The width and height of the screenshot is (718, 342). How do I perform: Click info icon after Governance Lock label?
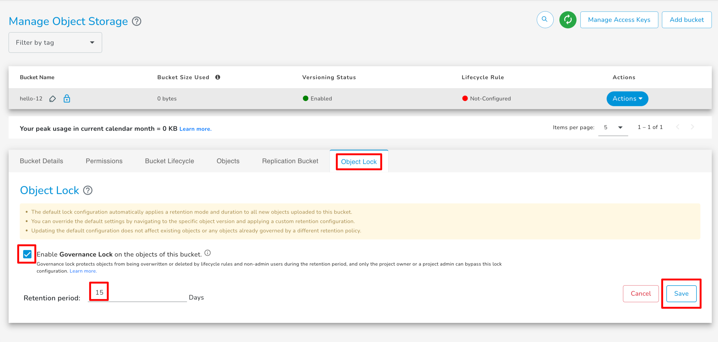207,253
